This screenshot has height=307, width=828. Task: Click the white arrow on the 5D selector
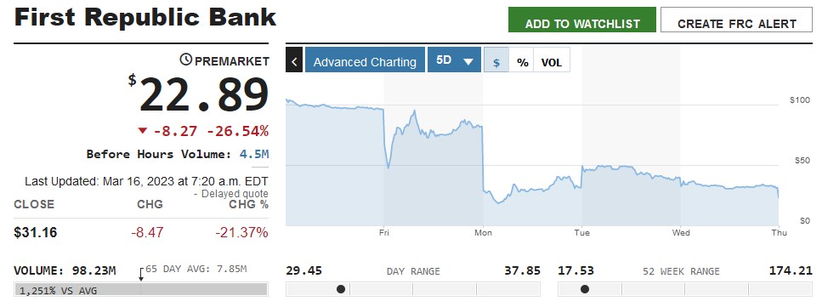[x=468, y=61]
